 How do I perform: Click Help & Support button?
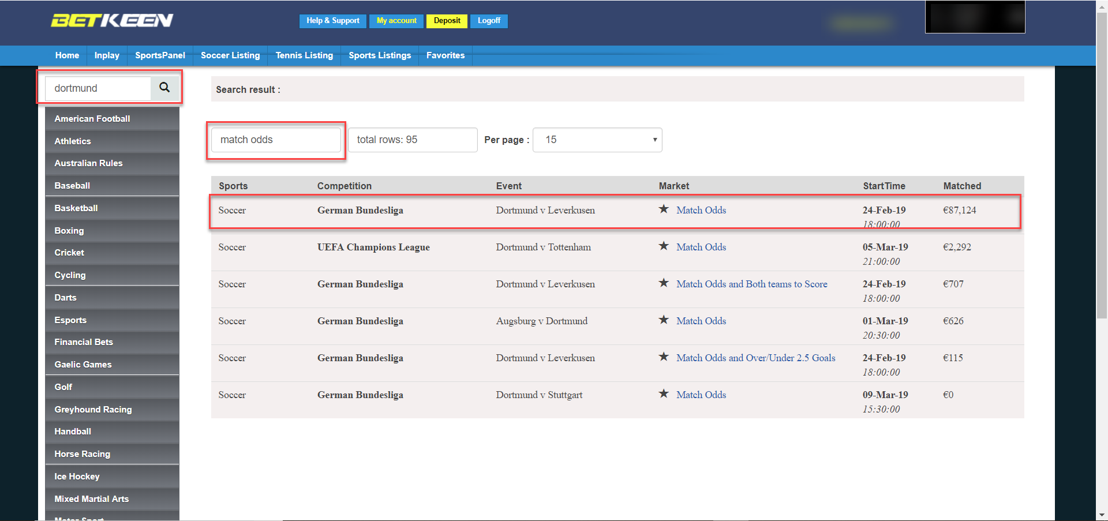click(332, 21)
